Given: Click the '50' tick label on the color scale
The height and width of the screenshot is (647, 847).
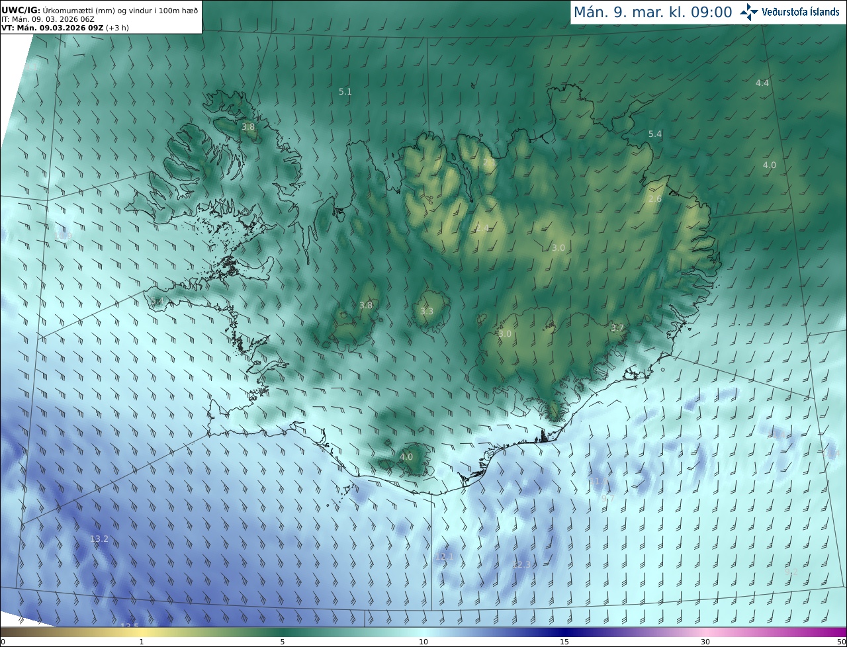Looking at the screenshot, I should tap(841, 642).
